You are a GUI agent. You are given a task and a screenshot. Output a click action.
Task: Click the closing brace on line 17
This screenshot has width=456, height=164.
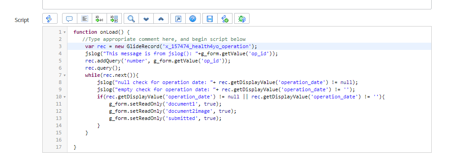(x=75, y=147)
